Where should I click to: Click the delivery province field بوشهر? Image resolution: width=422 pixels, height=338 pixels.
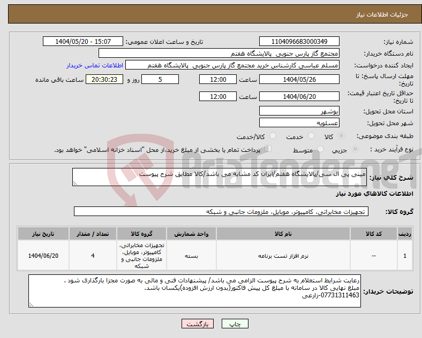click(299, 111)
